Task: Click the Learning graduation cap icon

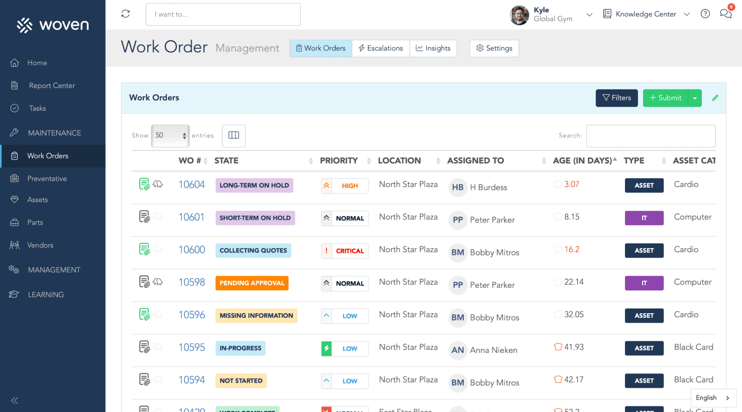Action: pyautogui.click(x=14, y=295)
